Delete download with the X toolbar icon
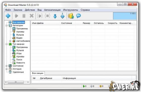141x92 pixels. point(31,16)
